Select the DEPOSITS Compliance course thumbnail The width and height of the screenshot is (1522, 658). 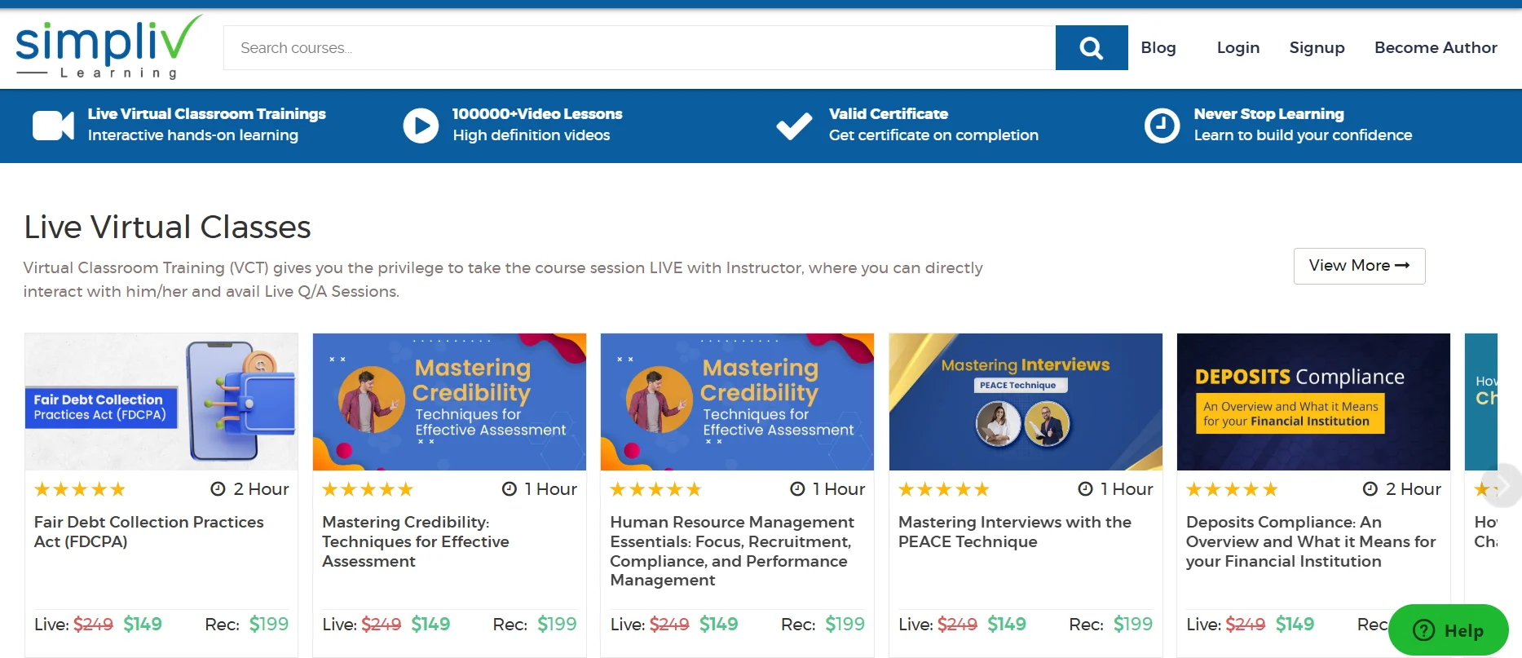click(1312, 401)
